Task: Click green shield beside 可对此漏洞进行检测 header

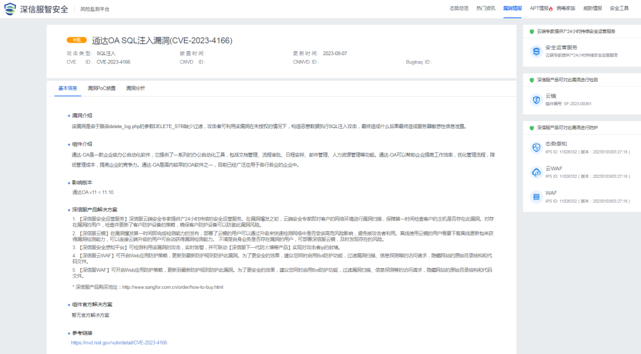Action: click(531, 80)
